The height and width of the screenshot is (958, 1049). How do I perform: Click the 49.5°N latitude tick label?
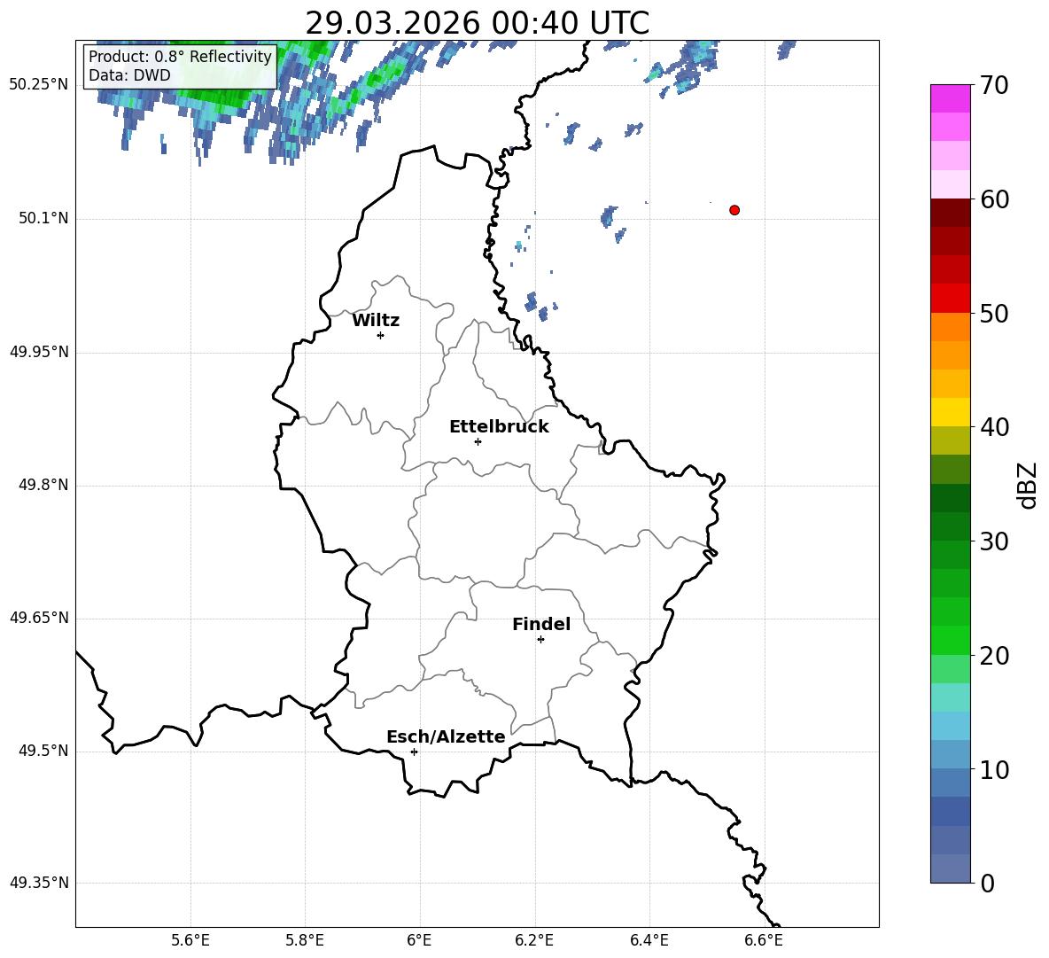43,751
